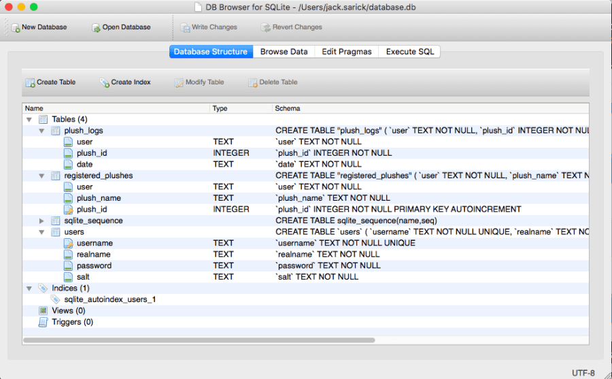Click the horizontal scrollbar below the tree

pyautogui.click(x=199, y=340)
